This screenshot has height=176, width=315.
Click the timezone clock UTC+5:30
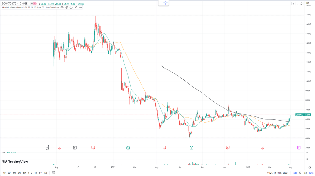[278, 173]
